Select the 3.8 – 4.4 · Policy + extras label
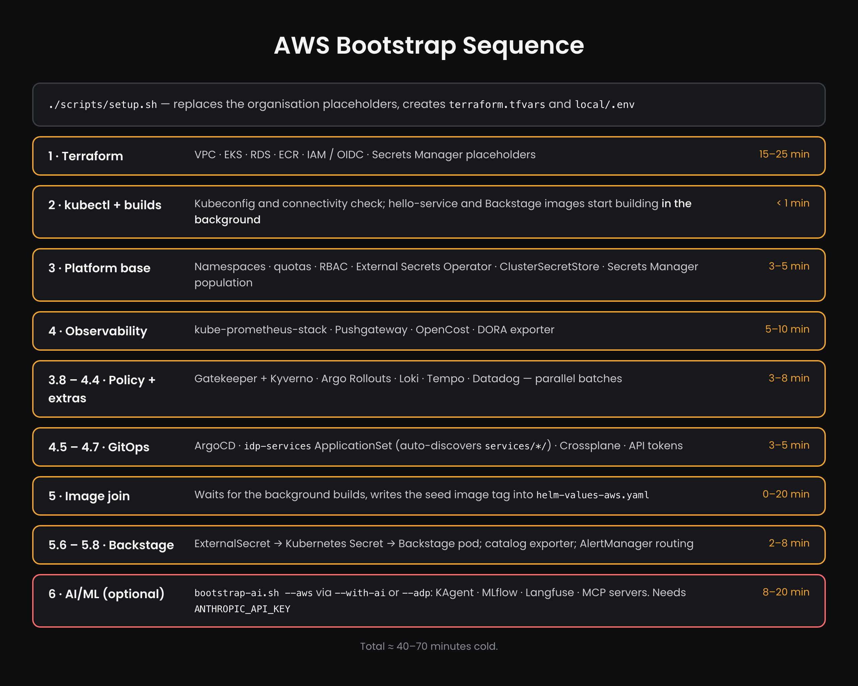 coord(102,389)
